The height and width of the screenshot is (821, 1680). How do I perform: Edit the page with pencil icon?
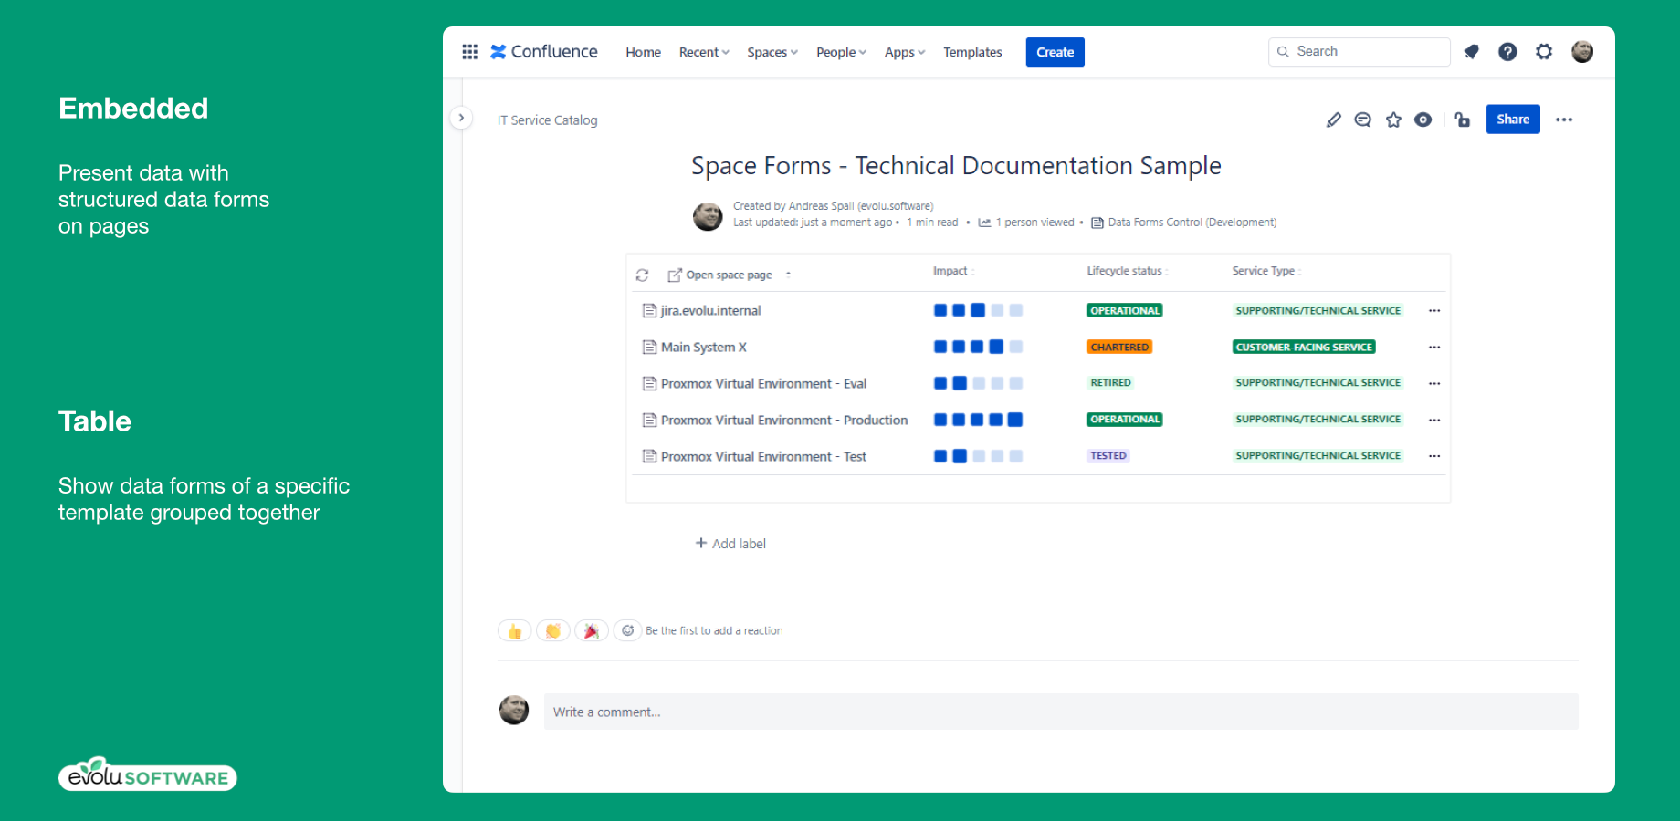point(1334,120)
